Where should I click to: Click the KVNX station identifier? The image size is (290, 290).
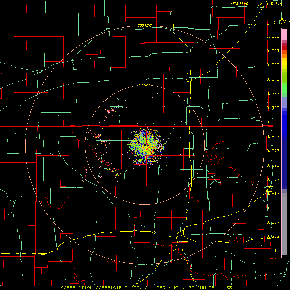(x=180, y=288)
